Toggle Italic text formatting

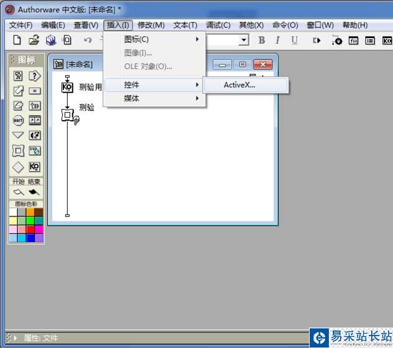[x=277, y=40]
